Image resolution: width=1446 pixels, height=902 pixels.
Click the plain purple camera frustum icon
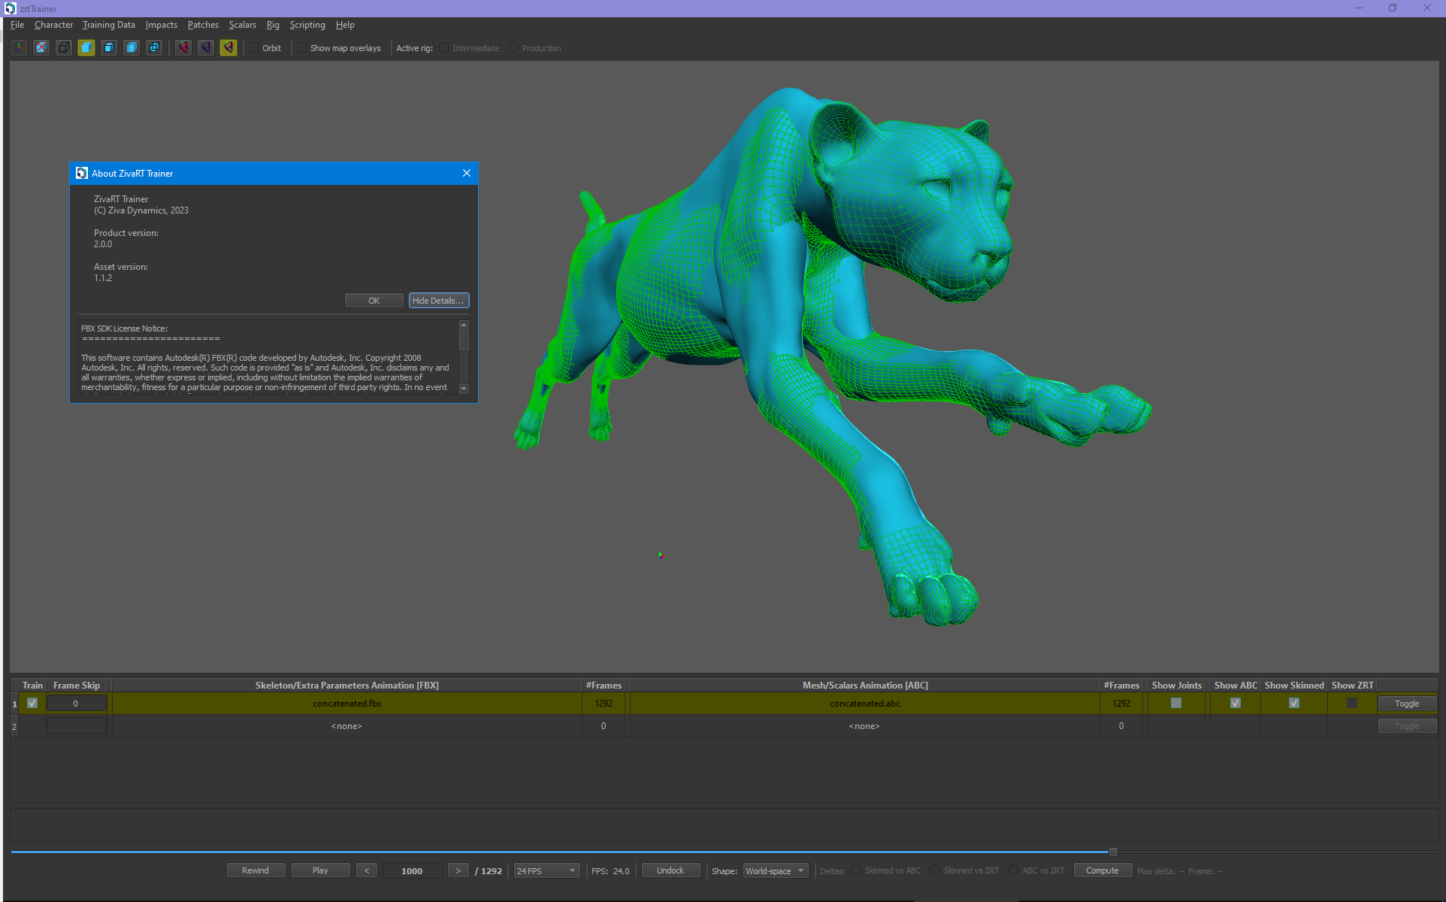point(206,47)
